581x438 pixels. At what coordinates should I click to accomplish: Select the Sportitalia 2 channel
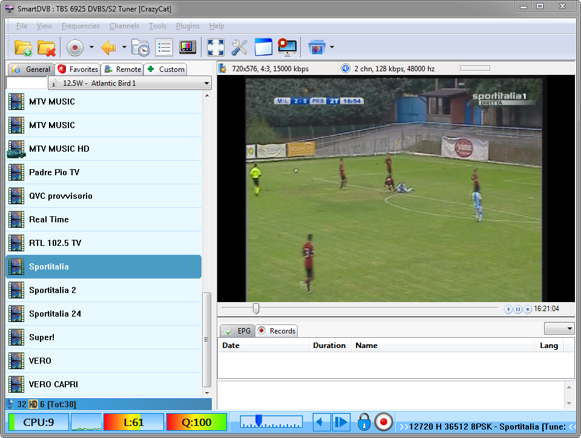(x=103, y=291)
